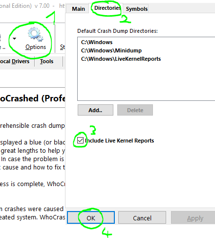215x238 pixels.
Task: Click the Include Live Kernel Reports label text
Action: coord(120,141)
